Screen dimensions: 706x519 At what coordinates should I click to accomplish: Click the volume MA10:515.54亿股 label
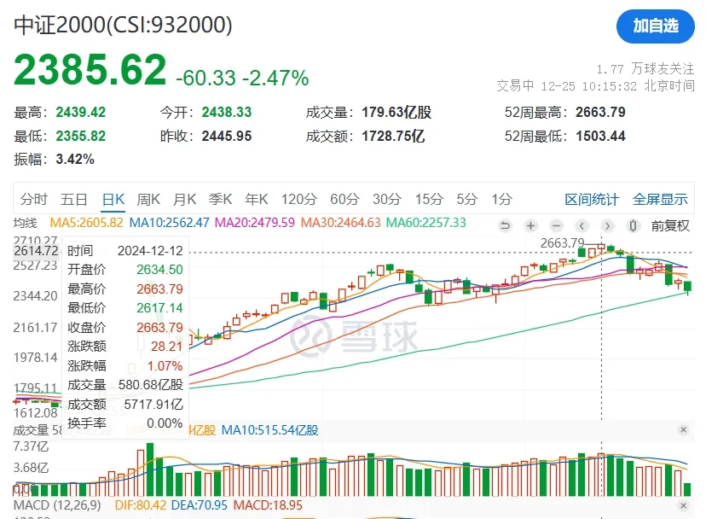[x=269, y=430]
